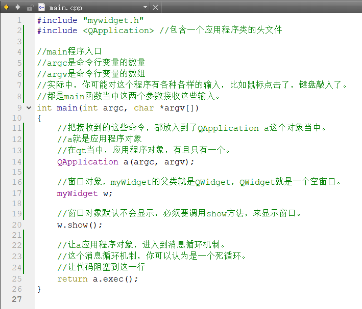The width and height of the screenshot is (362, 309).
Task: Click line number 27 in gutter
Action: pyautogui.click(x=17, y=299)
